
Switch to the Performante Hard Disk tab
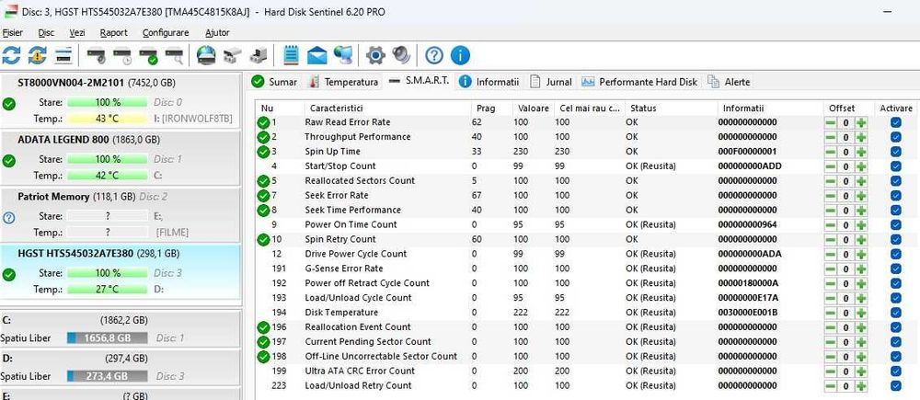(x=639, y=82)
